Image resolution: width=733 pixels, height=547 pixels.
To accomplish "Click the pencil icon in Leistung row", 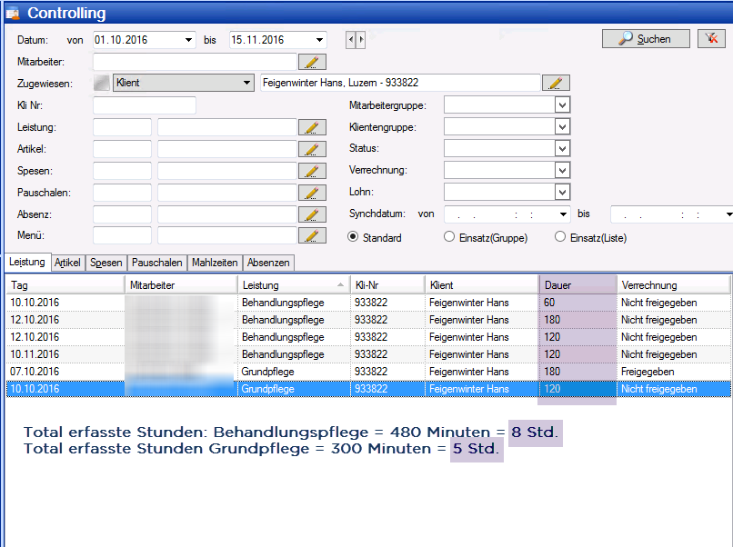I will pyautogui.click(x=312, y=127).
